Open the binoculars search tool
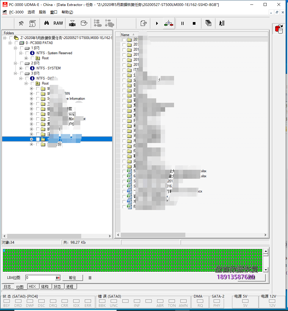288x311 pixels. click(46, 23)
